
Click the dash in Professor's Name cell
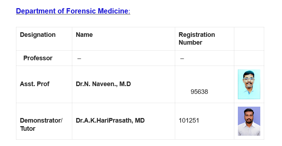(x=79, y=58)
